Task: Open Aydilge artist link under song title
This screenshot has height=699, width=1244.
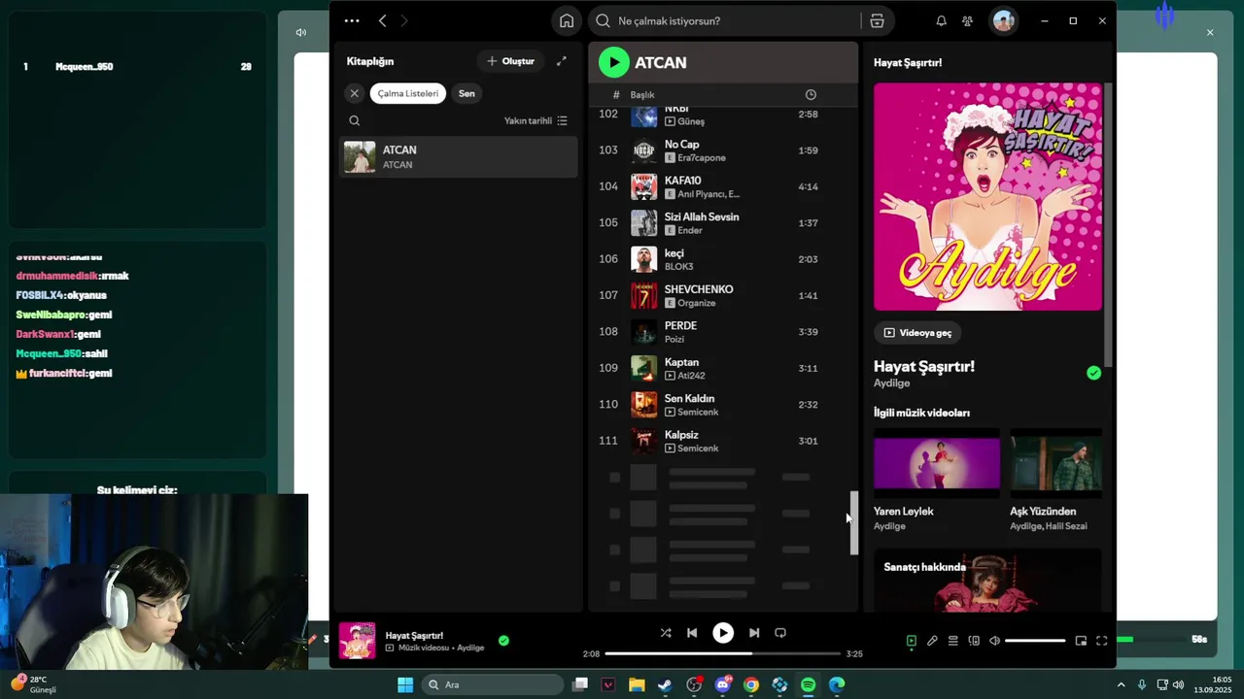Action: click(x=891, y=383)
